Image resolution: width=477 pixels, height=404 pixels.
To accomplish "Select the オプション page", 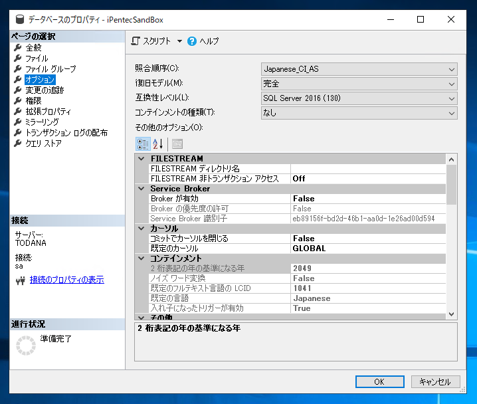I will (x=40, y=79).
